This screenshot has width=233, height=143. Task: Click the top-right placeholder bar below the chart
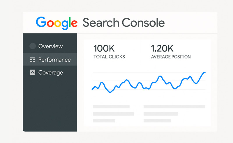[174, 107]
